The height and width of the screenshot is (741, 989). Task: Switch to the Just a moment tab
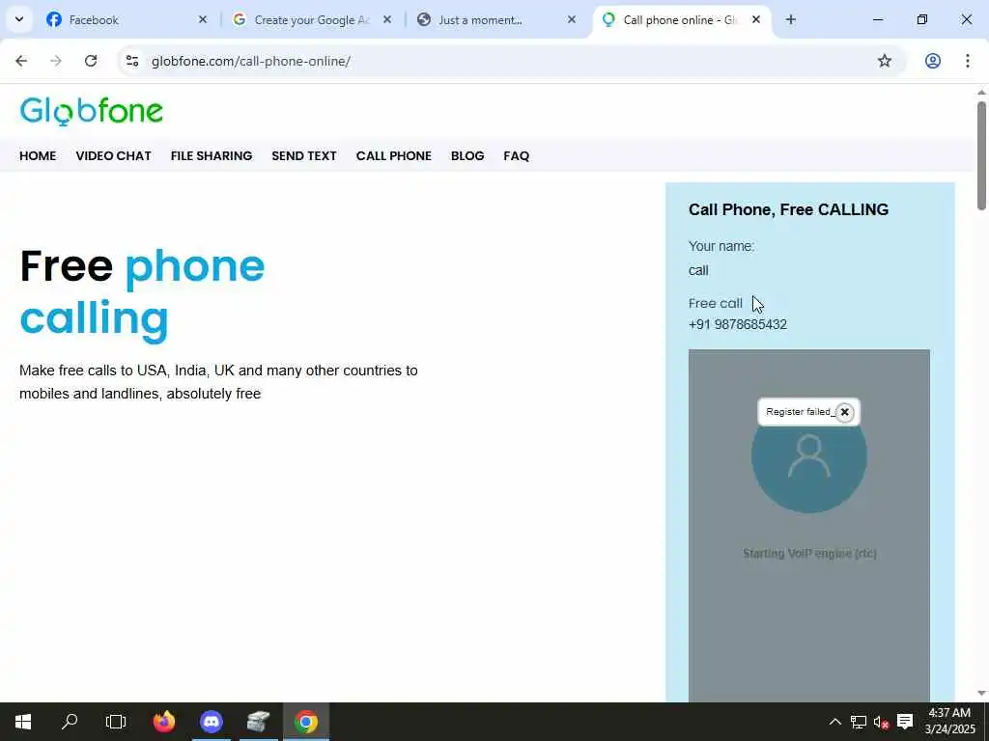496,19
